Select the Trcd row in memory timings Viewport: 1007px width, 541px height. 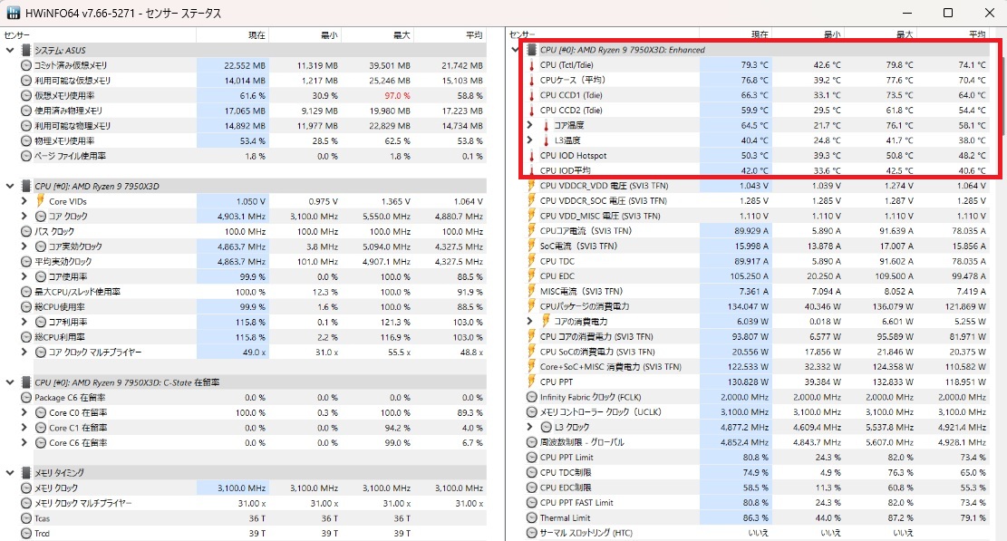click(x=252, y=534)
